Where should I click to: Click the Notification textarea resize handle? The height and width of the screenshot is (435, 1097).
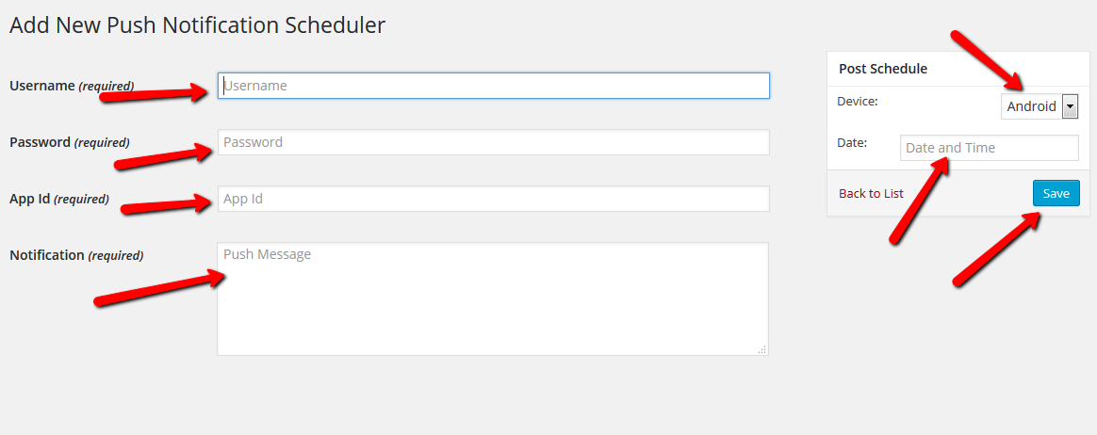point(762,349)
